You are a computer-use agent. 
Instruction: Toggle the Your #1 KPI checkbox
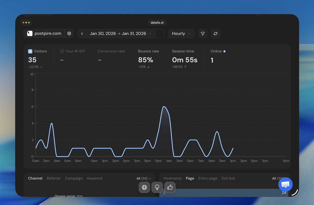(62, 51)
